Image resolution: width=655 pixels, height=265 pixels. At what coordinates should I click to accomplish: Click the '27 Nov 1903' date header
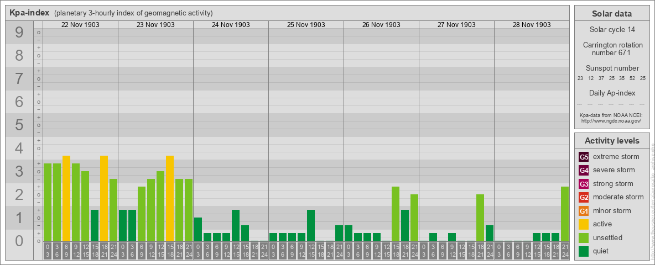pos(456,25)
